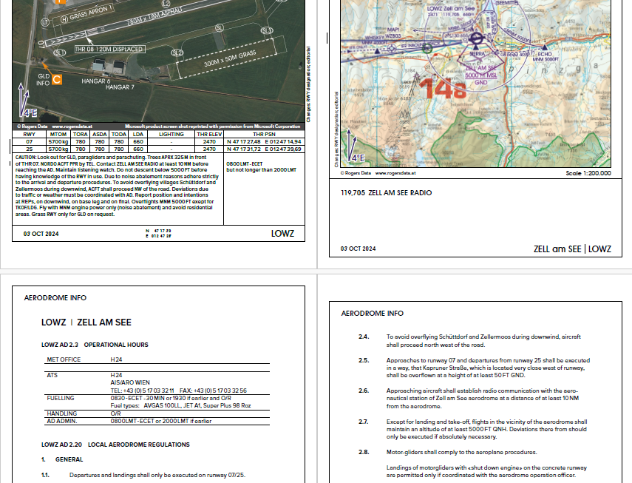632x483 pixels.
Task: Click the green circle symbol on the map
Action: (x=427, y=49)
